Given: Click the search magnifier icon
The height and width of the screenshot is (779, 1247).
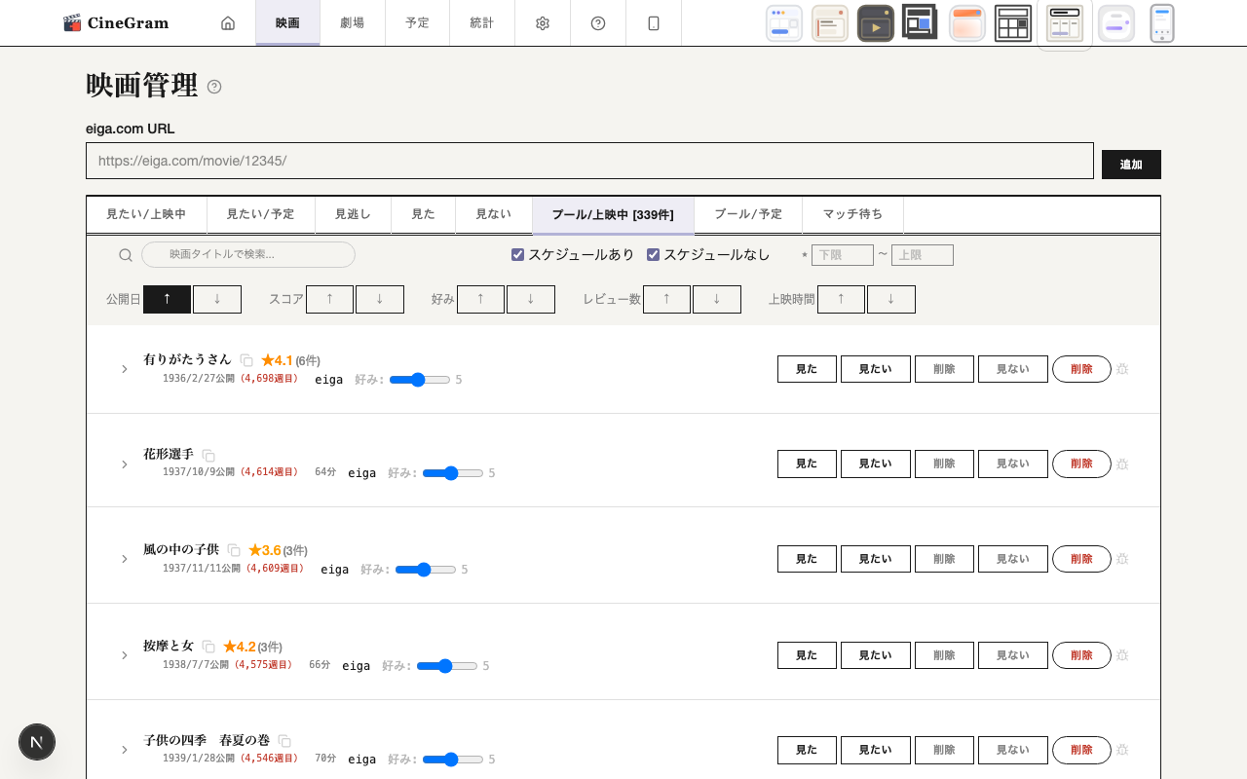Looking at the screenshot, I should (x=126, y=254).
